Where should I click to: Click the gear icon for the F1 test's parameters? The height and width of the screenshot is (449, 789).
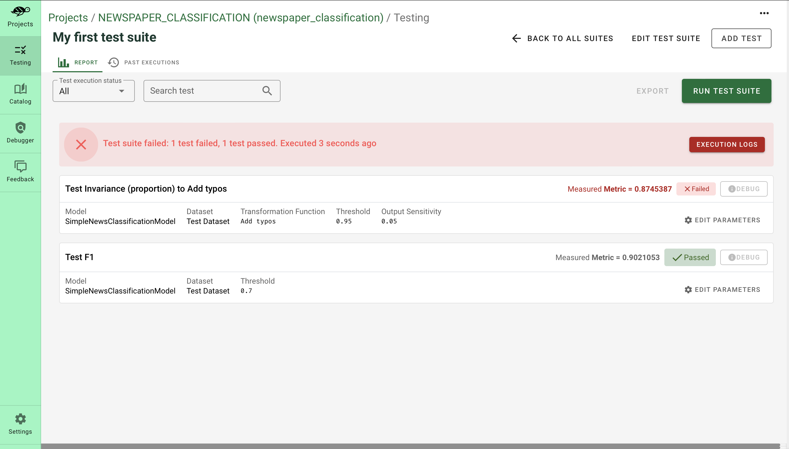[688, 290]
